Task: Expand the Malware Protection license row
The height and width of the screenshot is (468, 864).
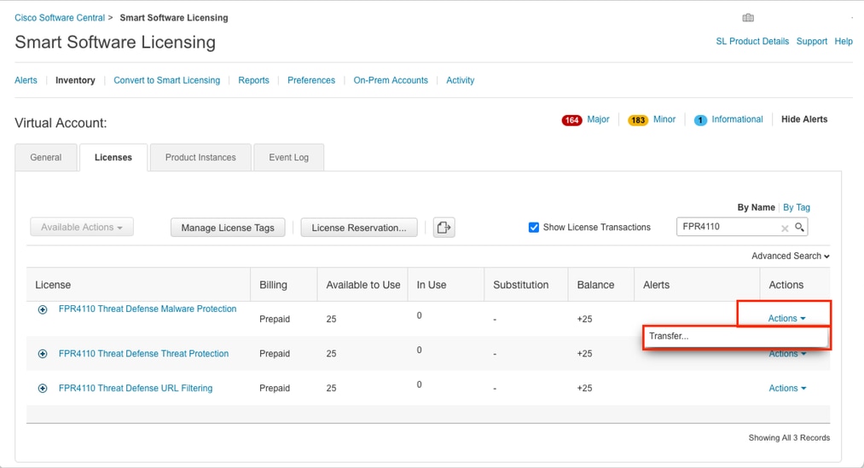Action: 43,309
